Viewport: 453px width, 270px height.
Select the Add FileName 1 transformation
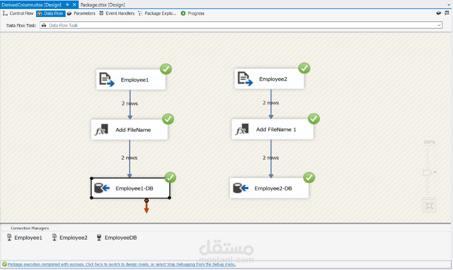coord(272,129)
